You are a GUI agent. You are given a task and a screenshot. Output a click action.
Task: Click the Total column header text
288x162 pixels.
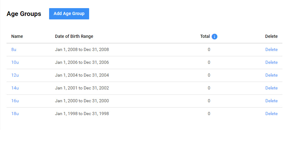pos(205,36)
